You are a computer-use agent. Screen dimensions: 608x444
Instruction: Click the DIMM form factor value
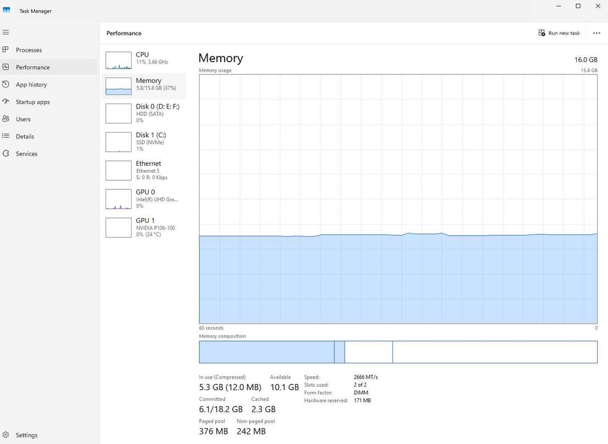pos(361,393)
